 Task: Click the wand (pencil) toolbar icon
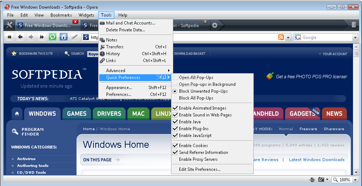pyautogui.click(x=74, y=37)
